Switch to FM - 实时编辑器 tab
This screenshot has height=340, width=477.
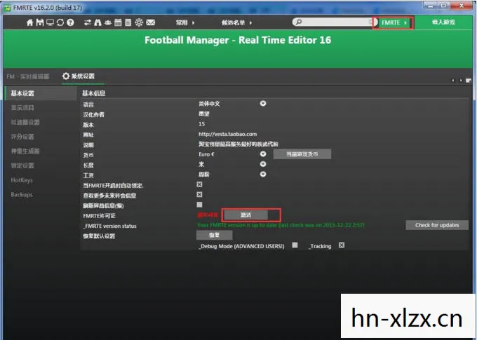(28, 76)
